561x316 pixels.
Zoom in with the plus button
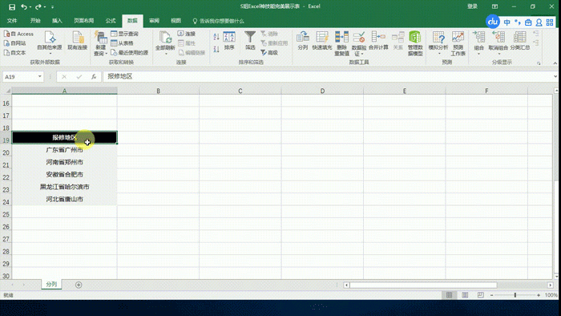pos(539,295)
